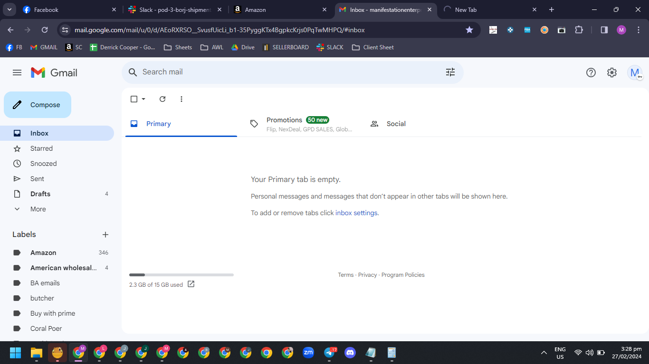Tick the select all messages checkbox

click(134, 99)
